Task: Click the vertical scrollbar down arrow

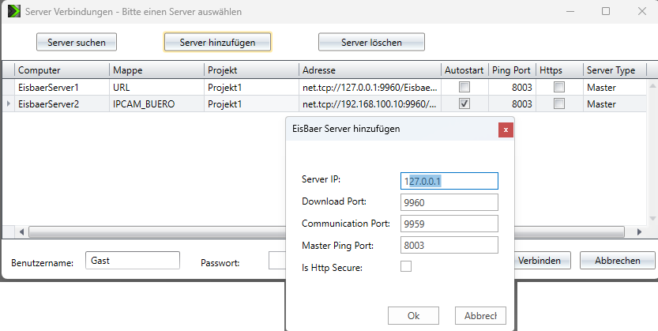Action: [652, 218]
